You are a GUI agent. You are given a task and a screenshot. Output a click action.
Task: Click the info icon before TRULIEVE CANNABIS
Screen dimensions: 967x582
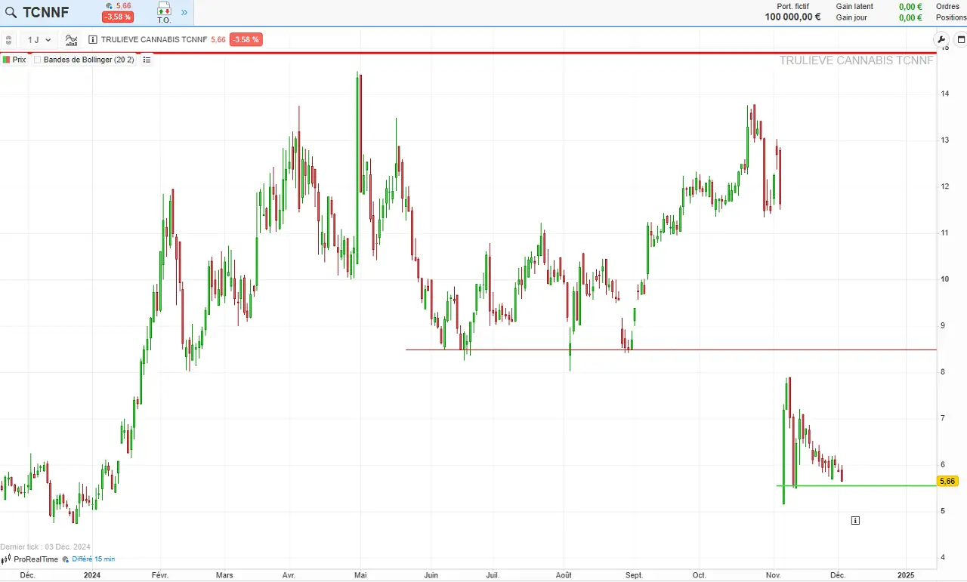click(93, 40)
